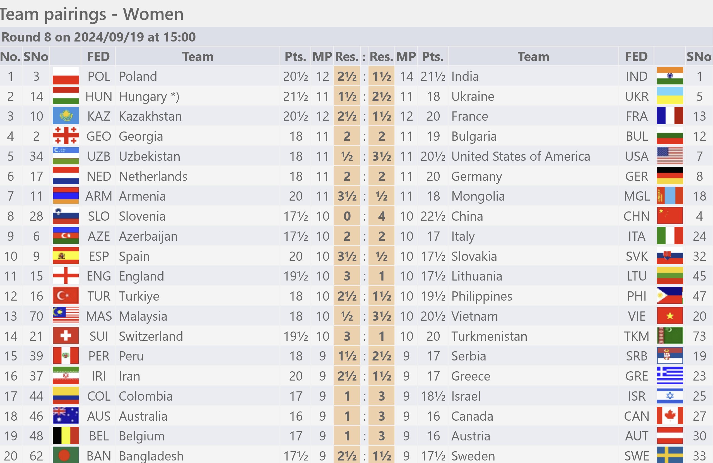Click the Armenia 3½ result cell

pyautogui.click(x=347, y=196)
